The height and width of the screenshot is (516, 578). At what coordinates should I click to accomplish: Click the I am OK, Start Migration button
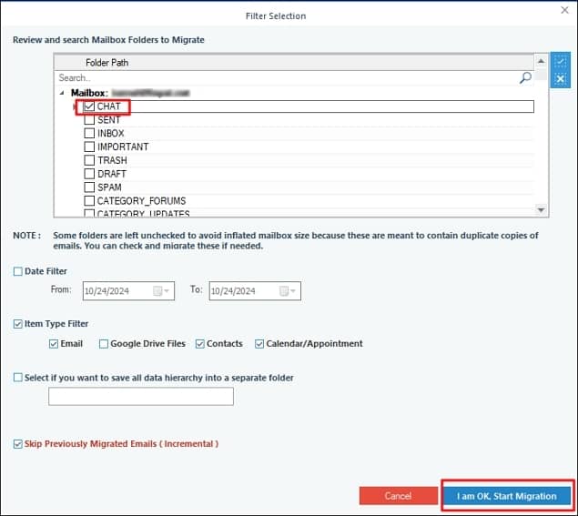(507, 496)
